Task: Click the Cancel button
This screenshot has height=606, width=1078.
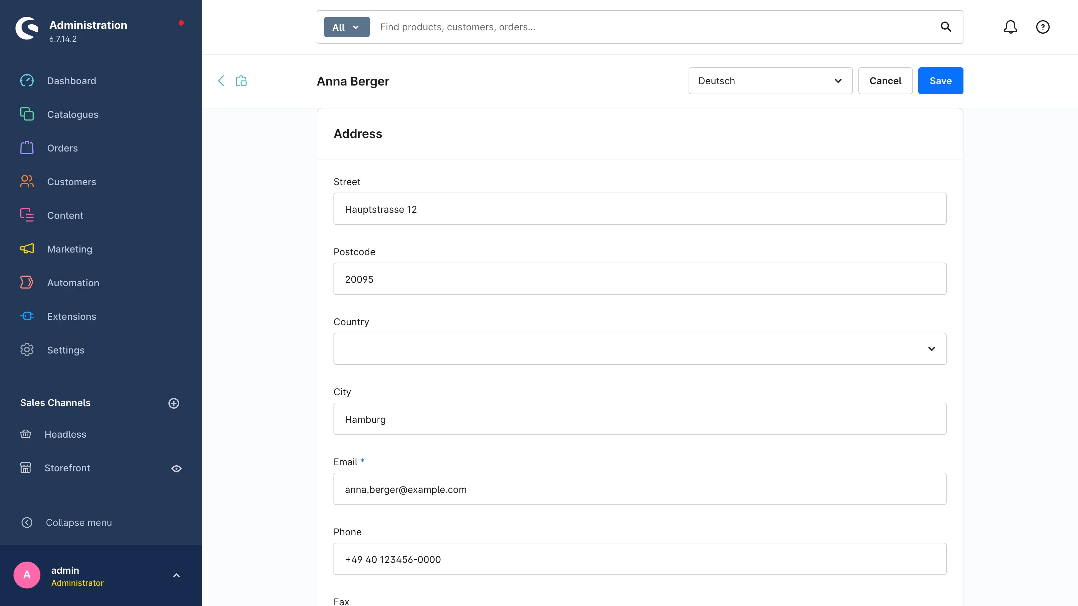Action: [885, 81]
